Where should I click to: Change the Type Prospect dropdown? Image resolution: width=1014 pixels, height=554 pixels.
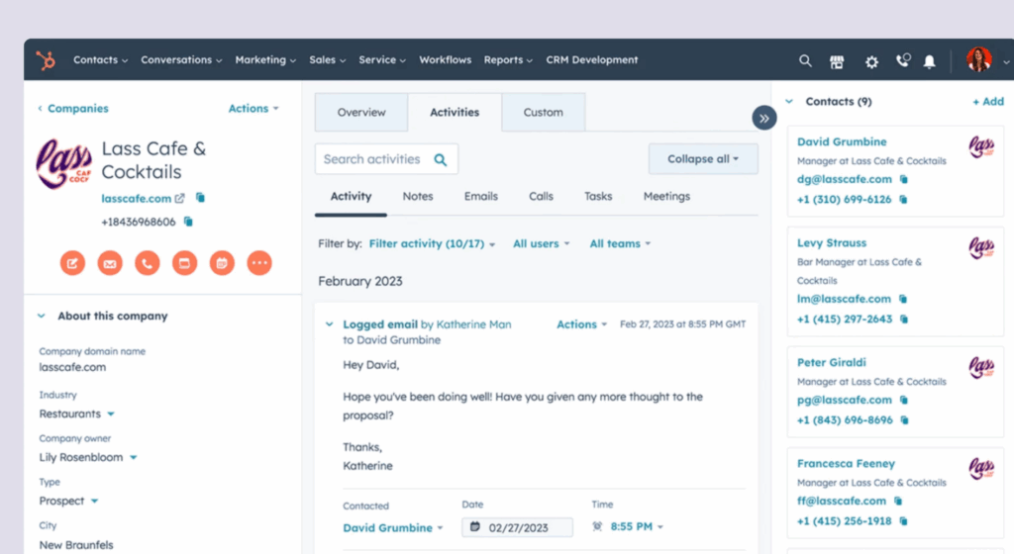pos(68,501)
